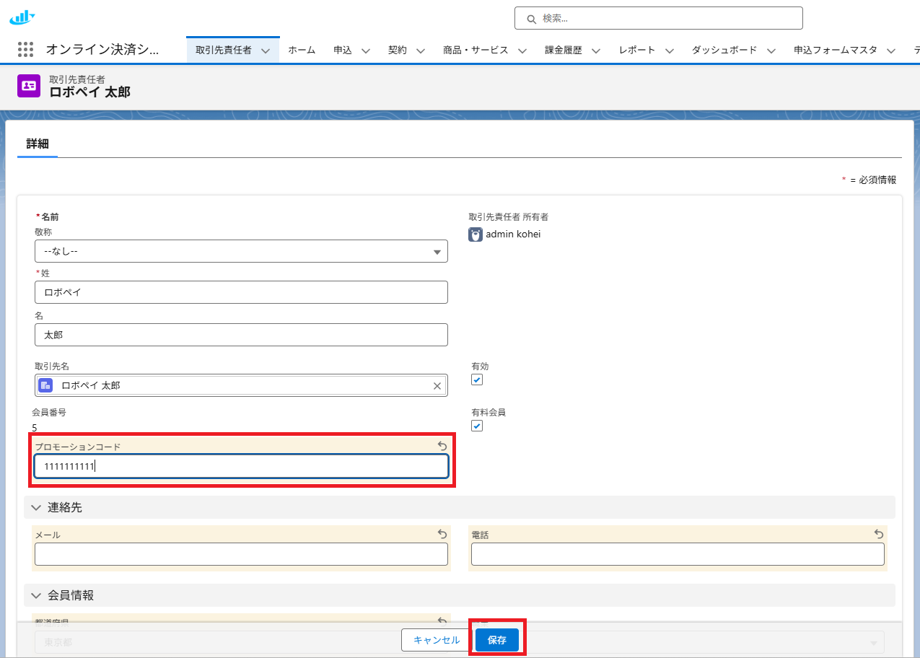Click the contact record icon in header
The image size is (920, 658).
29,86
